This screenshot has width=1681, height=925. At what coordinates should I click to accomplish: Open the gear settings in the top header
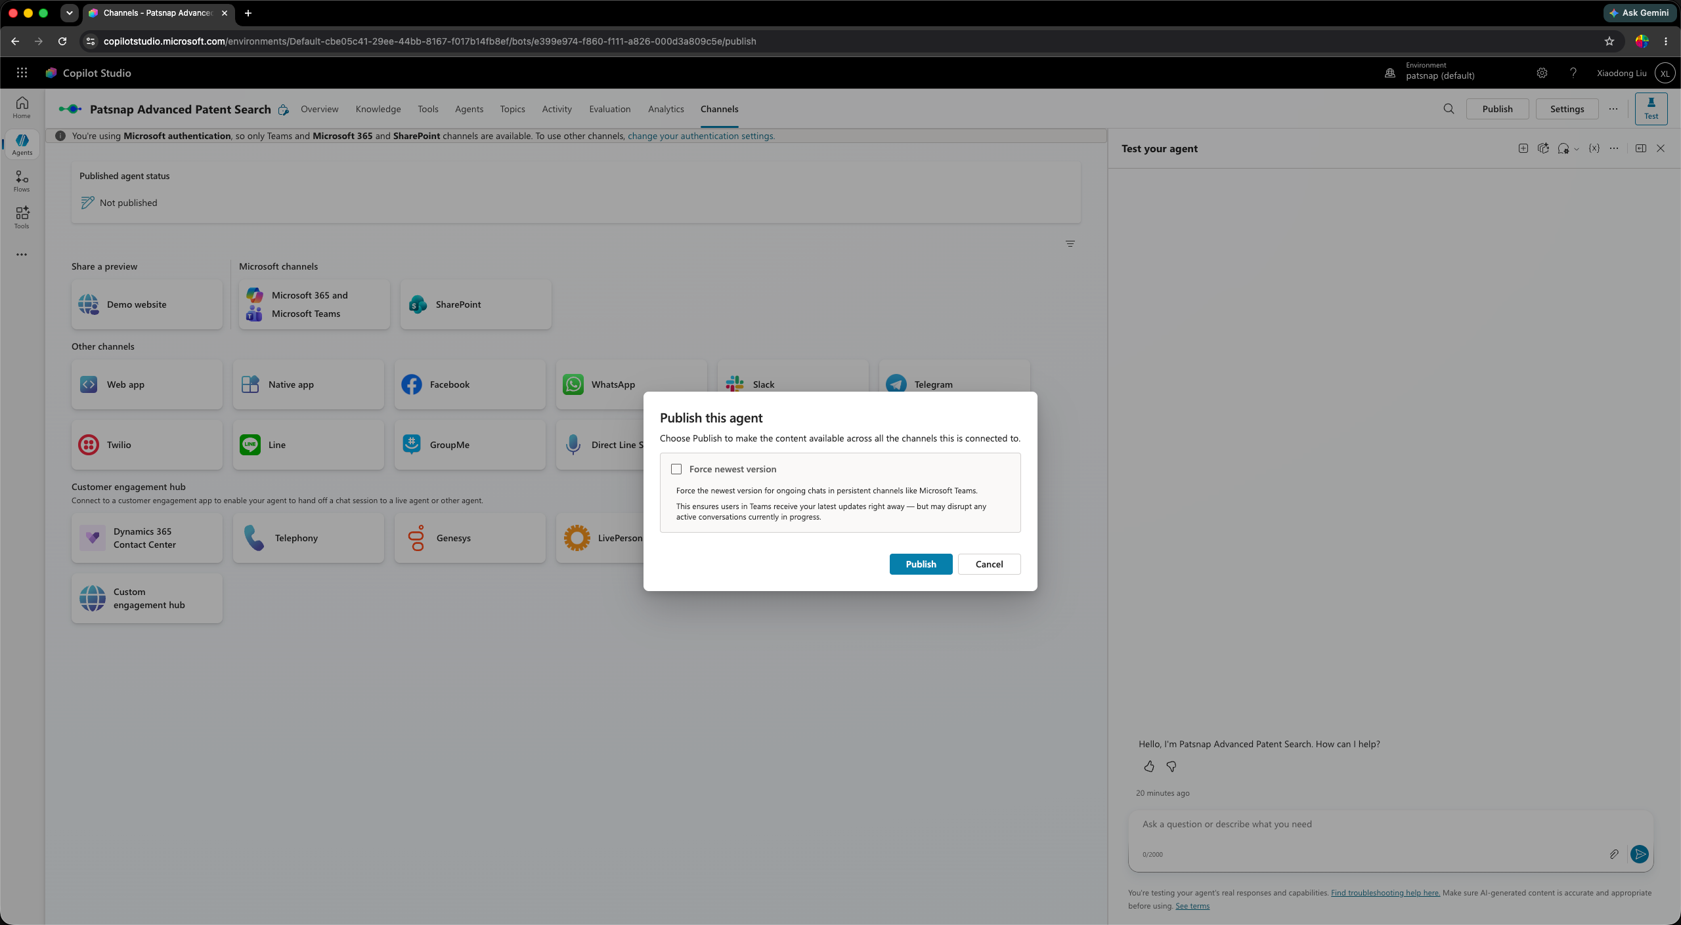pyautogui.click(x=1542, y=73)
